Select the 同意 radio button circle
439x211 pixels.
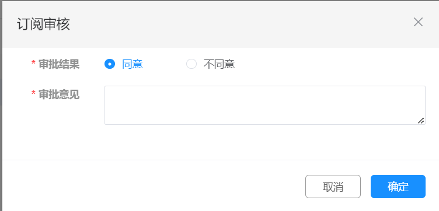110,64
